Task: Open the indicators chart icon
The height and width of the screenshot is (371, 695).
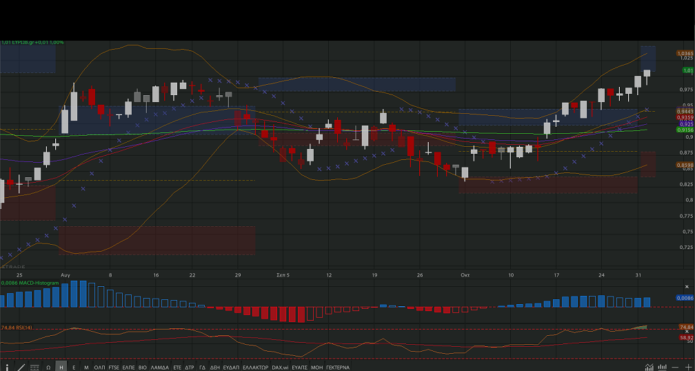Action: click(x=649, y=367)
